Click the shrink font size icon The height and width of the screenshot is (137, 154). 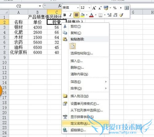(100, 8)
